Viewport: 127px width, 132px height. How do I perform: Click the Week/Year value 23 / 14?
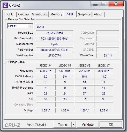pos(108,55)
